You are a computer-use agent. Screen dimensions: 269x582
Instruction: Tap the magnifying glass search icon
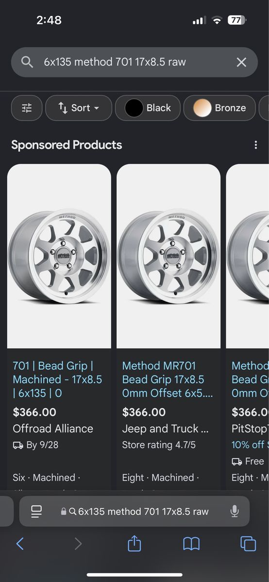pos(27,62)
